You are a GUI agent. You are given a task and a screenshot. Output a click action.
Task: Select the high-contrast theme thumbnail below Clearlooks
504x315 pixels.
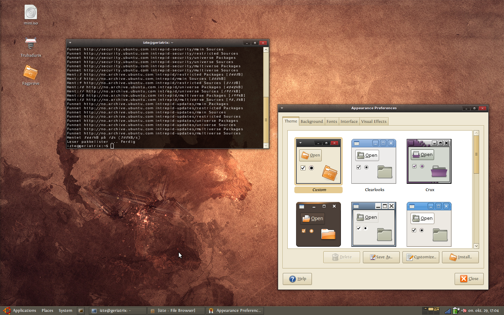[374, 224]
